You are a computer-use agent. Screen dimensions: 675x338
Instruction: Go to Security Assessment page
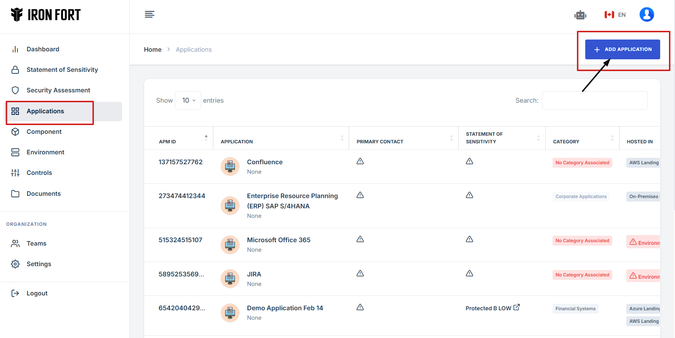(58, 90)
